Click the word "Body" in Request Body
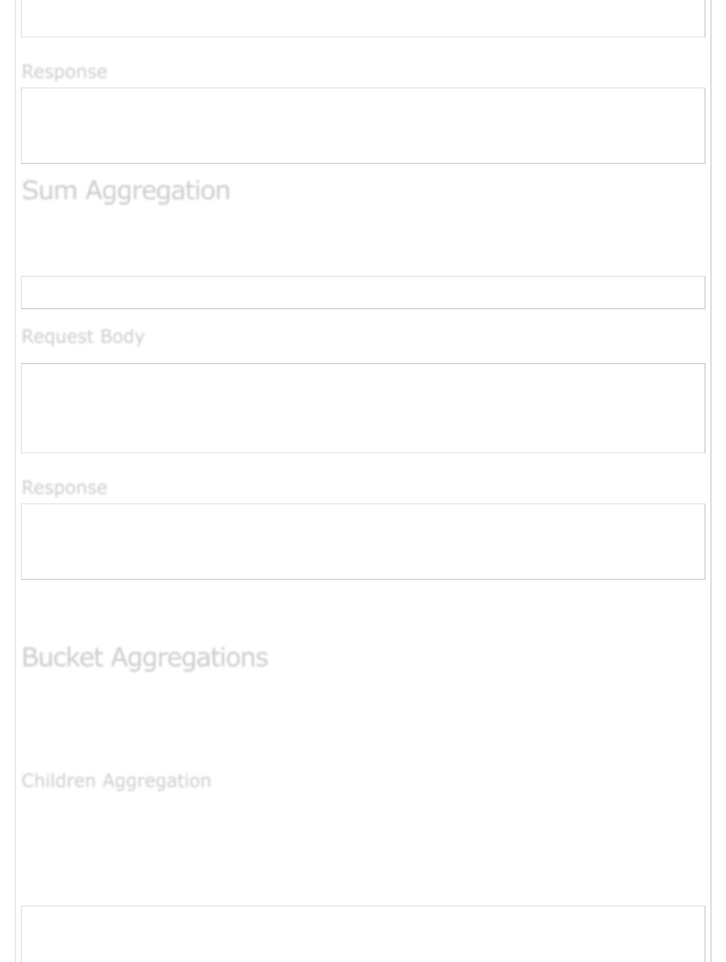 (122, 336)
